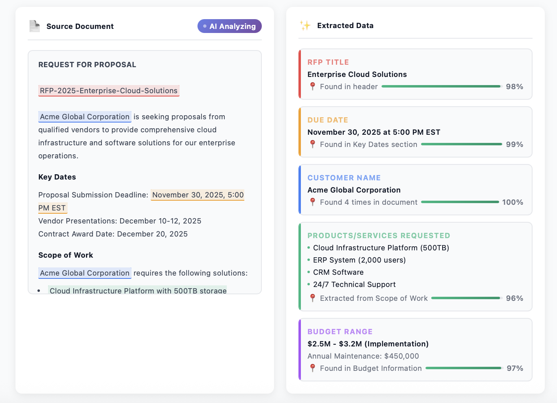Image resolution: width=557 pixels, height=403 pixels.
Task: Click the pin icon next to Found in header
Action: 312,86
